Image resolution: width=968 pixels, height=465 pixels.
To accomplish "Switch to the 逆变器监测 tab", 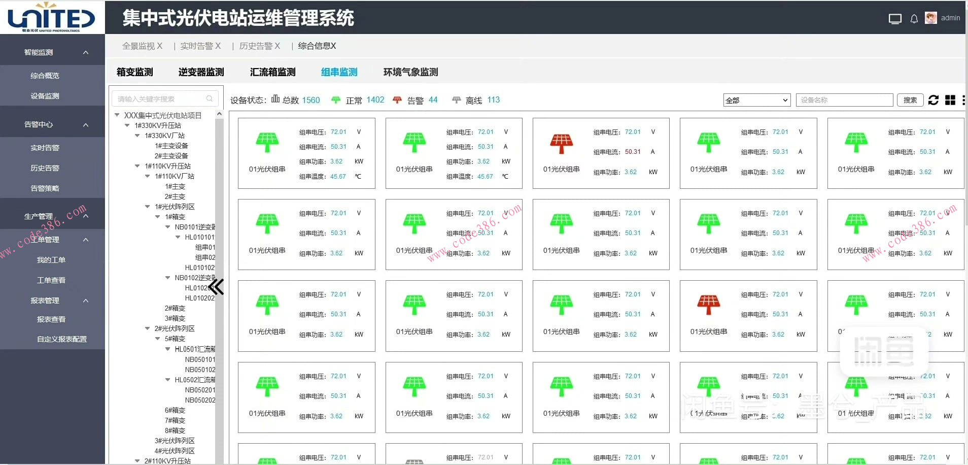I will coord(201,72).
